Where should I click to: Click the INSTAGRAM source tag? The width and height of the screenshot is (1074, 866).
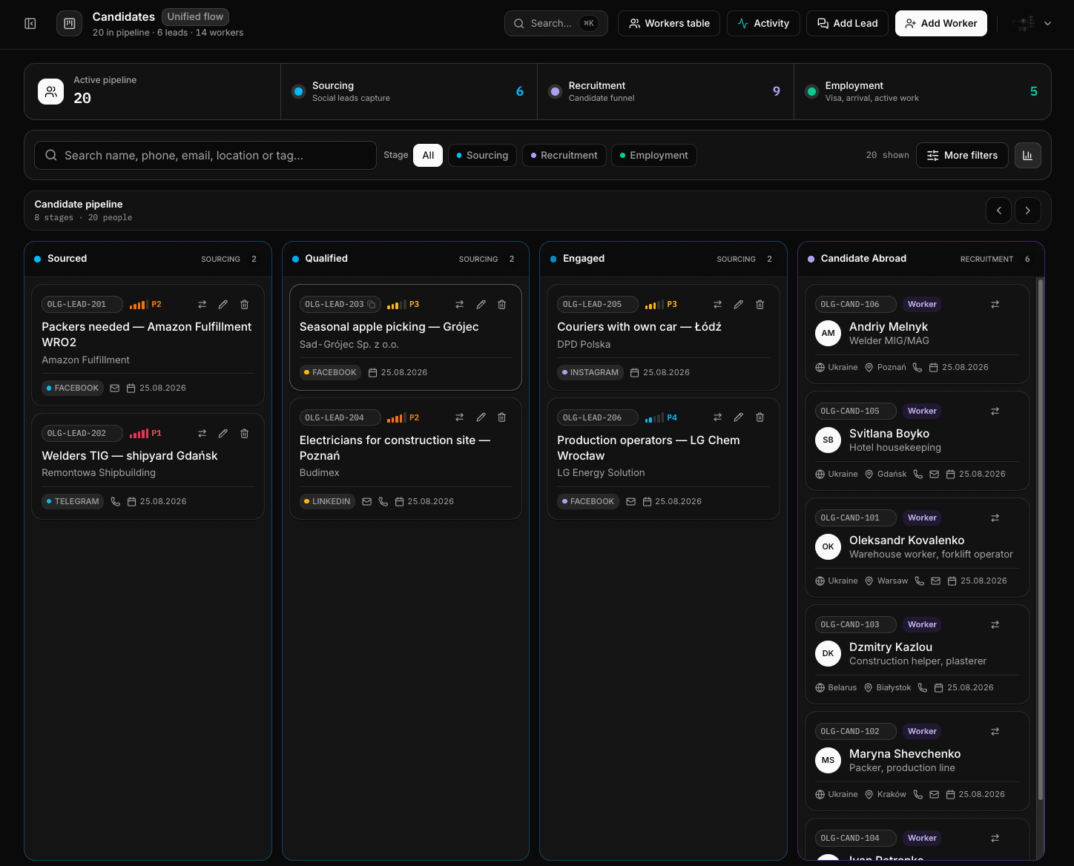pyautogui.click(x=590, y=373)
